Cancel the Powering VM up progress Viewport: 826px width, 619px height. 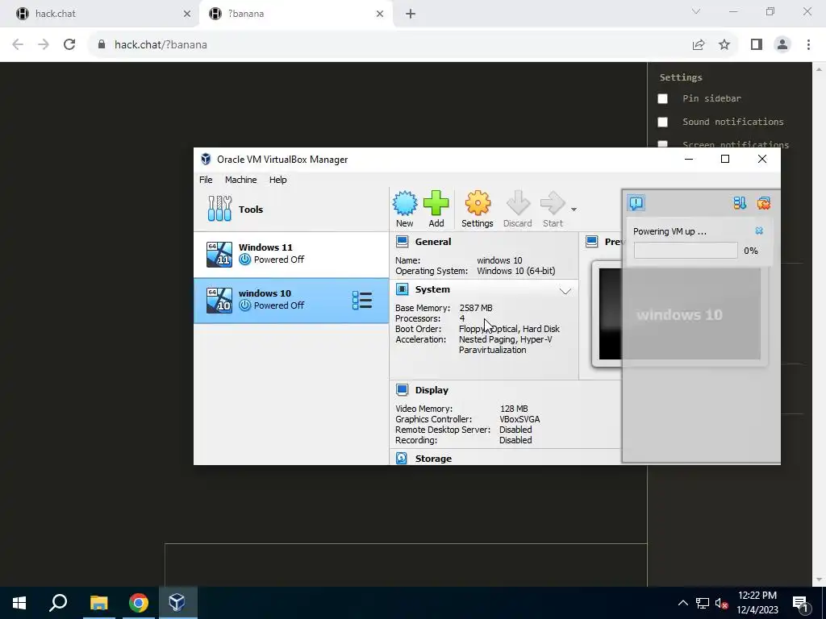759,231
